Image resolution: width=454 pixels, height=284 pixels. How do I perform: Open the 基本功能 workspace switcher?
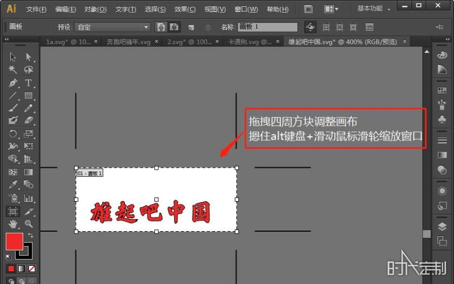[373, 9]
